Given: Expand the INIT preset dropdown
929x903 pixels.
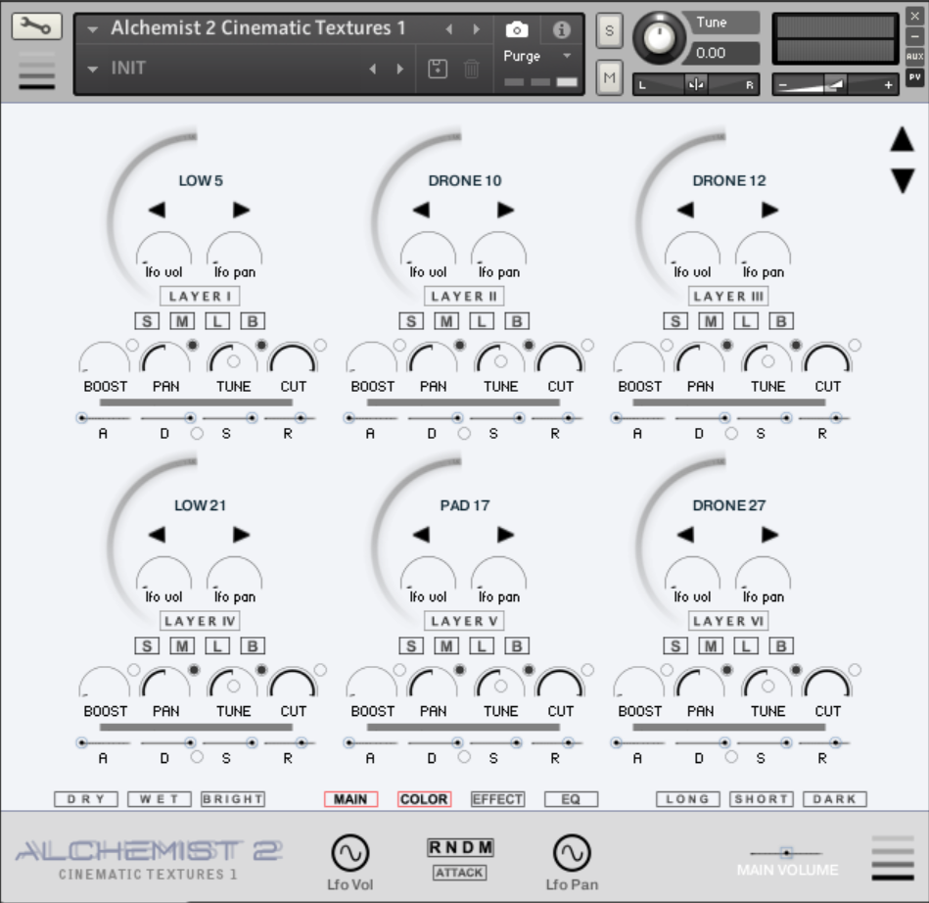Looking at the screenshot, I should tap(93, 69).
